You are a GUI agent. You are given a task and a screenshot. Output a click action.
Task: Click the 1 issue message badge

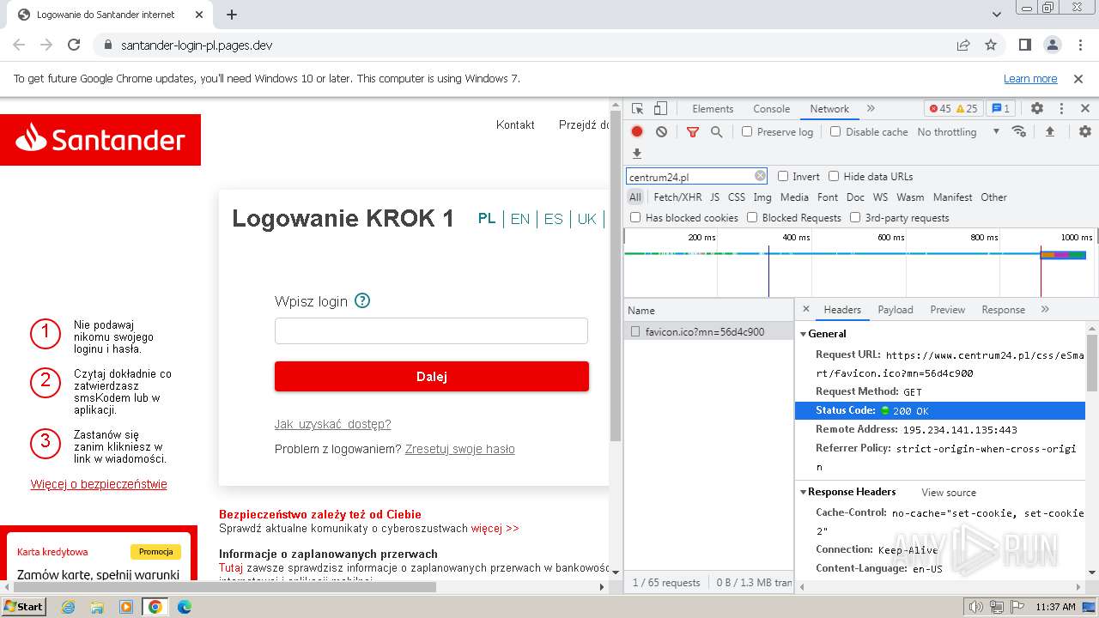[1000, 109]
